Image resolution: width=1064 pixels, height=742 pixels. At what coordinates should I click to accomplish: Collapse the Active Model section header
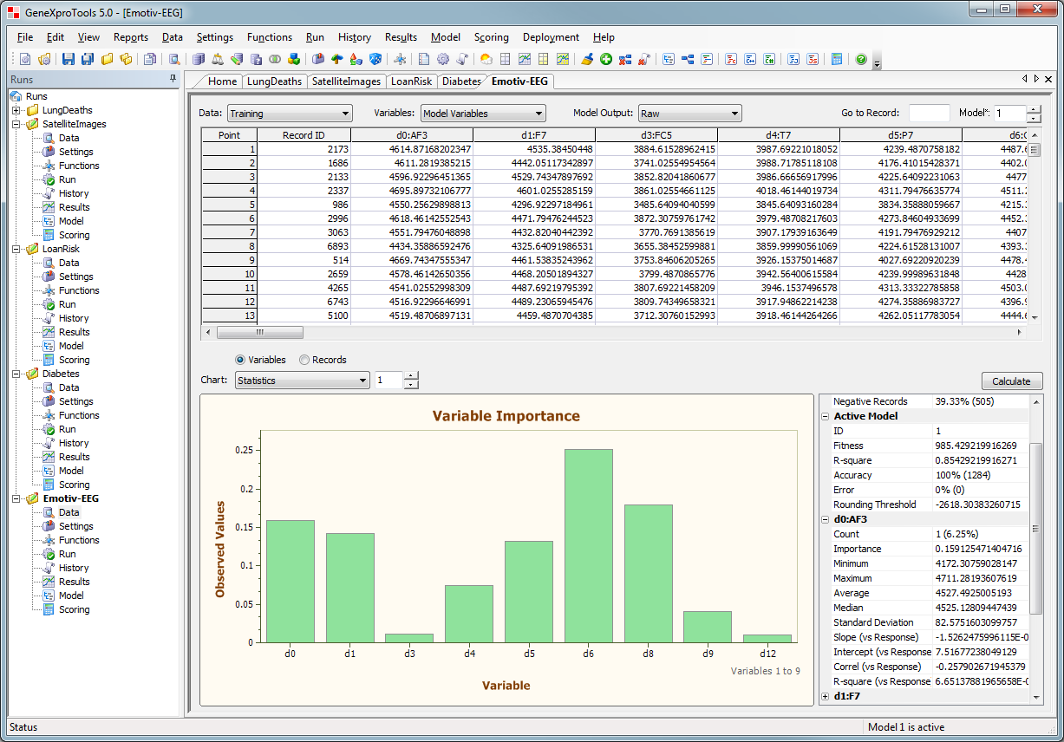[827, 415]
